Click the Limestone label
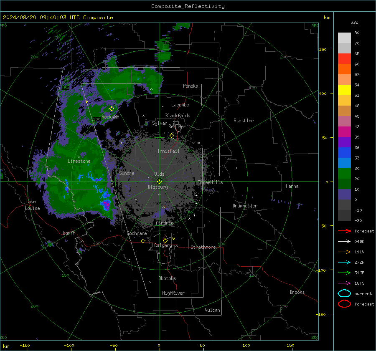Screen dimensions: 376x351 pyautogui.click(x=79, y=161)
